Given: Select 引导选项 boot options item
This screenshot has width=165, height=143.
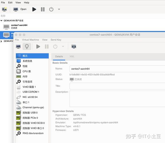Looking at the screenshot, I should [x=32, y=82].
